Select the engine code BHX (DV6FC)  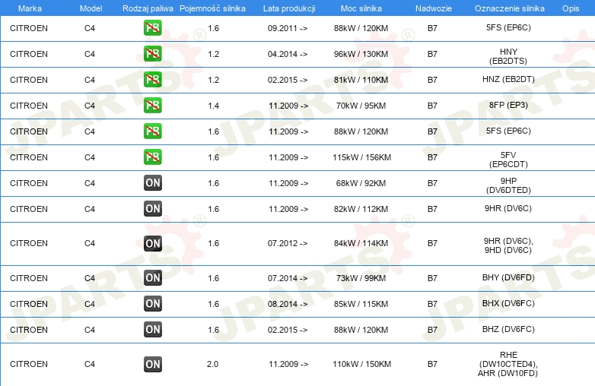(508, 303)
